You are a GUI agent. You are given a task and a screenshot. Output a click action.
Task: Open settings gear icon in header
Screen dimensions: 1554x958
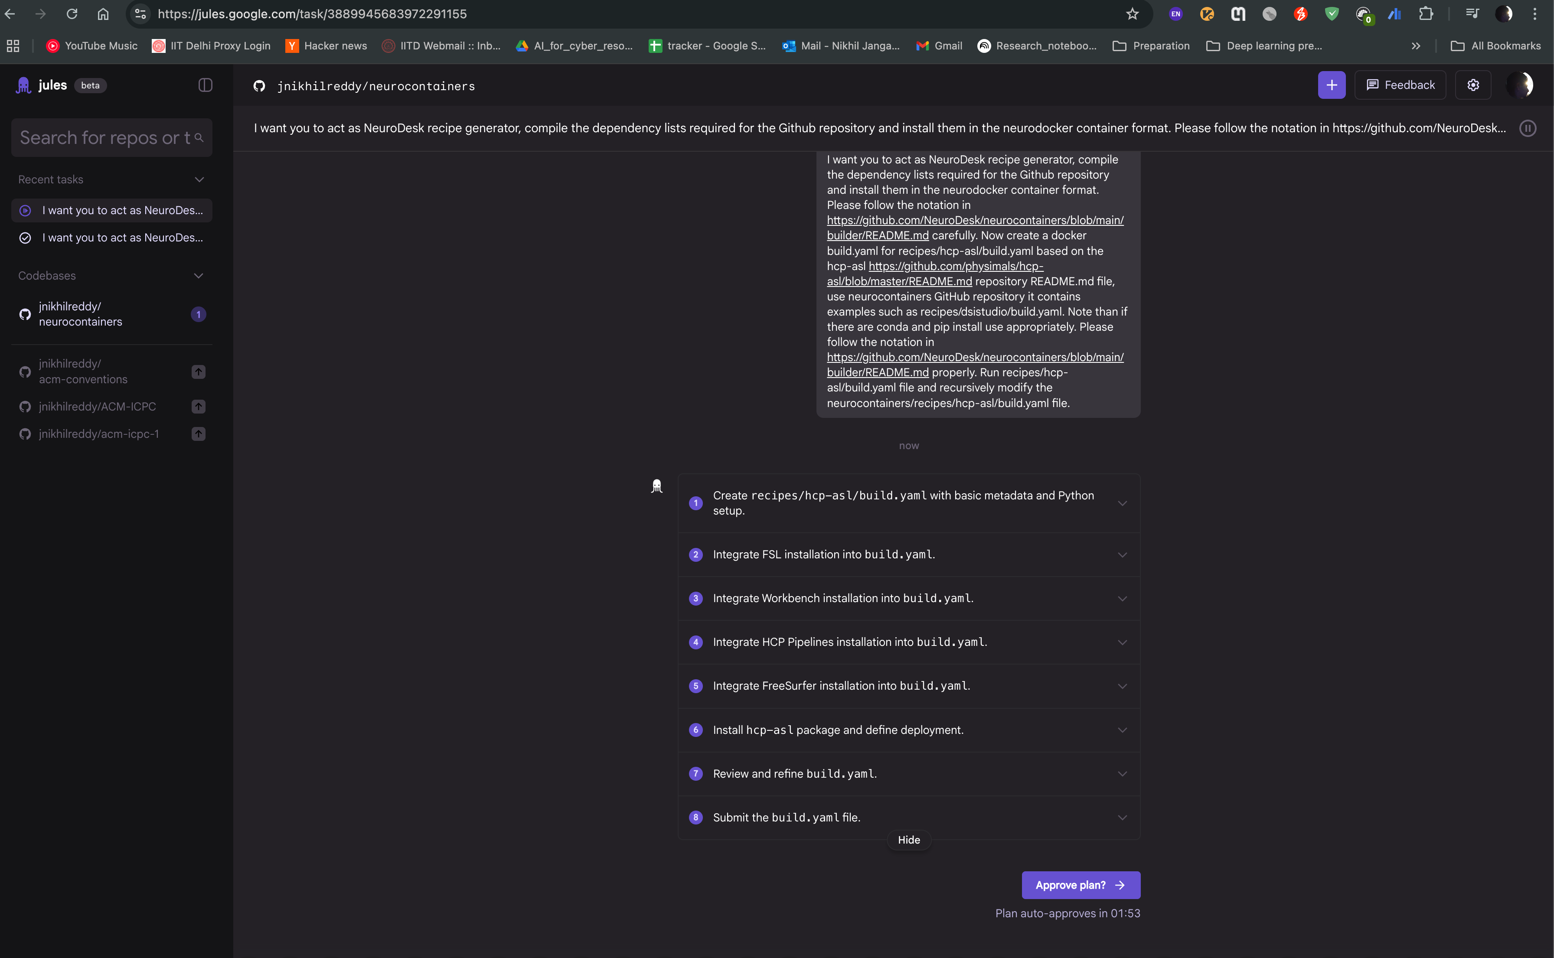[x=1473, y=85]
